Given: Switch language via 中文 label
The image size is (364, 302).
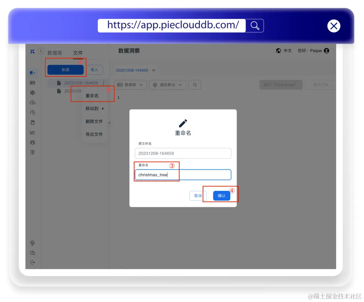Looking at the screenshot, I should coord(287,51).
